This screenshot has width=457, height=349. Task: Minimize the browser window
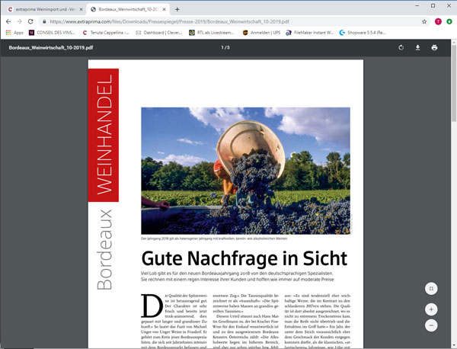click(x=417, y=5)
